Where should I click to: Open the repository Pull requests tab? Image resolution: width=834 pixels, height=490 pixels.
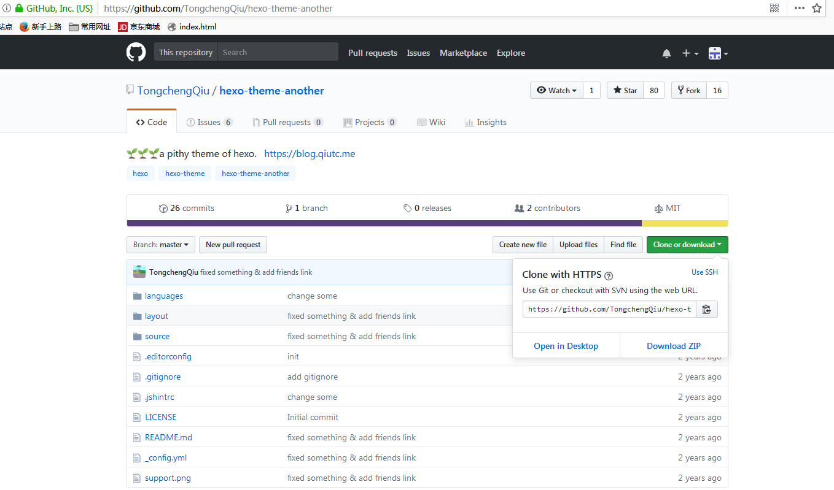pyautogui.click(x=287, y=122)
